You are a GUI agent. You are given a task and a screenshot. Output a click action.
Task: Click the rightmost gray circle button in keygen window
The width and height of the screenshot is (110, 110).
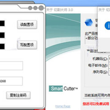pos(41,8)
